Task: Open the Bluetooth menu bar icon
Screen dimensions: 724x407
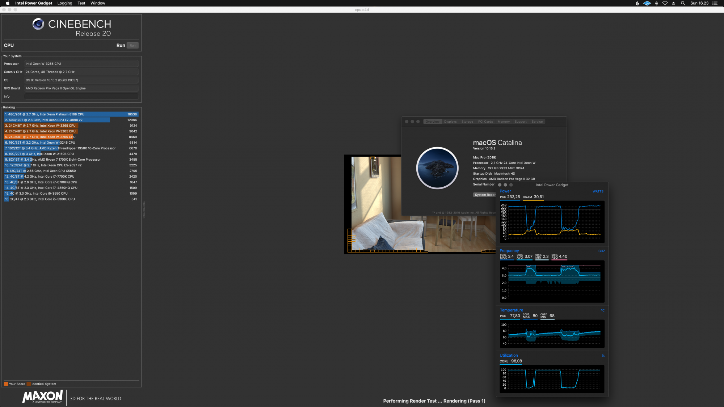Action: [656, 3]
